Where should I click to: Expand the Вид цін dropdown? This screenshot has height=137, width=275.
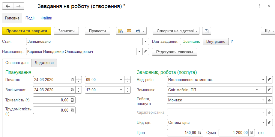point(263,122)
